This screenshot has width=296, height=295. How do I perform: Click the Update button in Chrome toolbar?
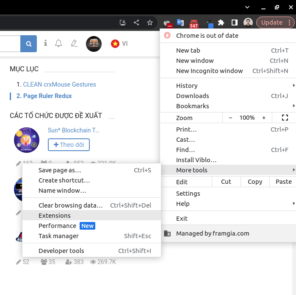(272, 22)
